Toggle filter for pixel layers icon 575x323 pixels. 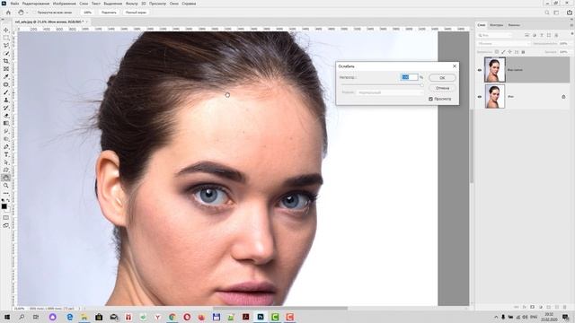527,35
